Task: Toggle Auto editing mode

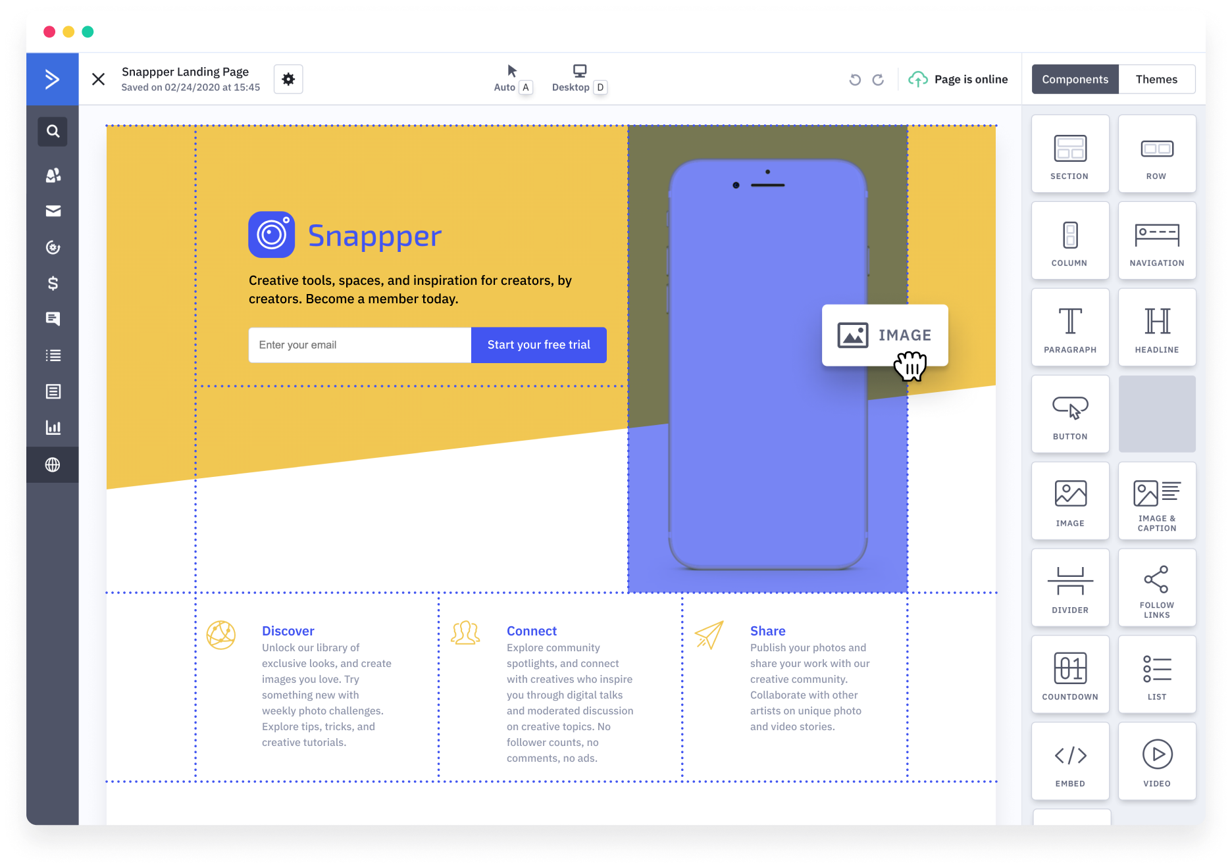Action: tap(512, 79)
